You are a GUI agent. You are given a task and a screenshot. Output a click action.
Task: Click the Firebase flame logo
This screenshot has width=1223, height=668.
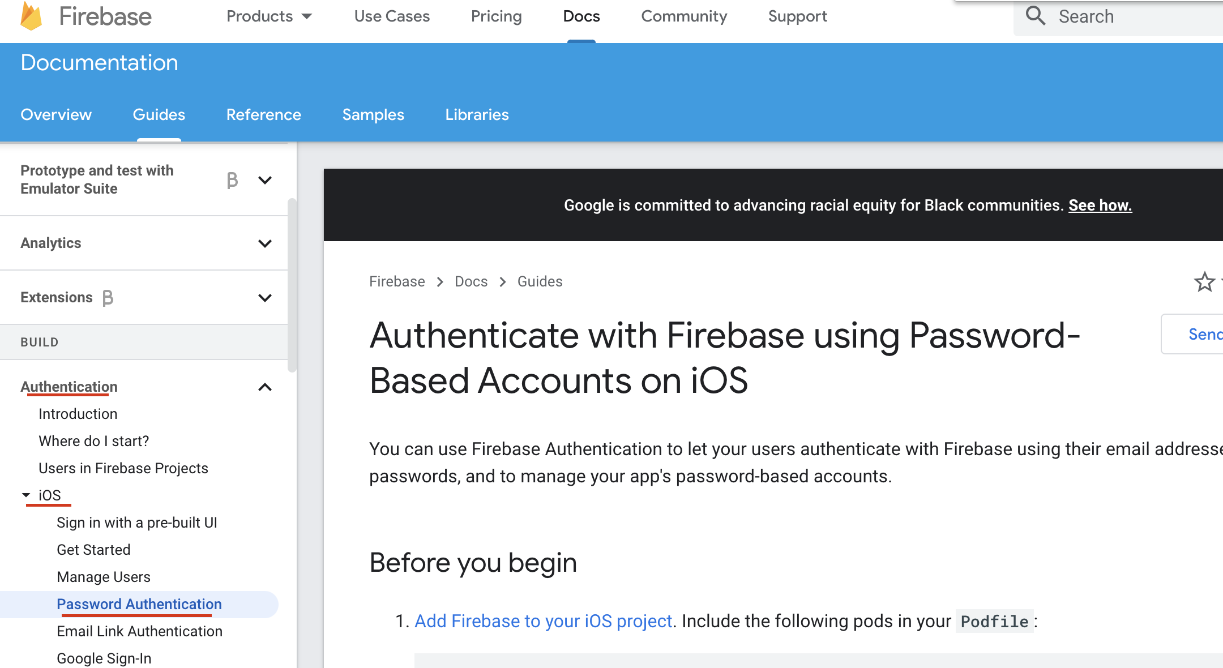click(x=31, y=16)
